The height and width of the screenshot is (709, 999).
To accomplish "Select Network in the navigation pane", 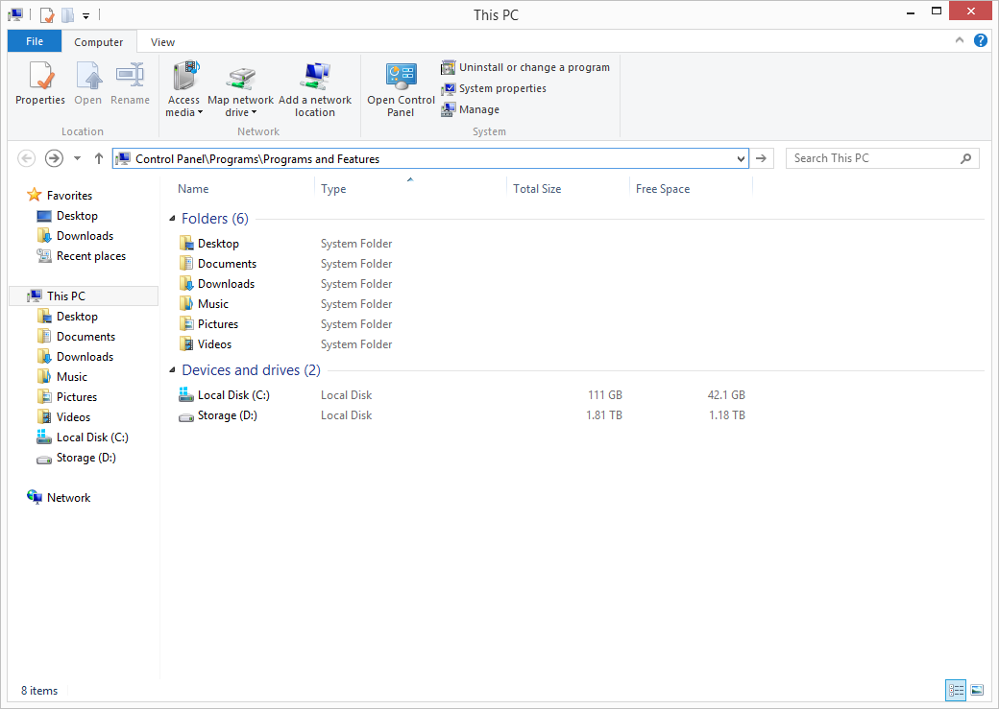I will tap(68, 498).
